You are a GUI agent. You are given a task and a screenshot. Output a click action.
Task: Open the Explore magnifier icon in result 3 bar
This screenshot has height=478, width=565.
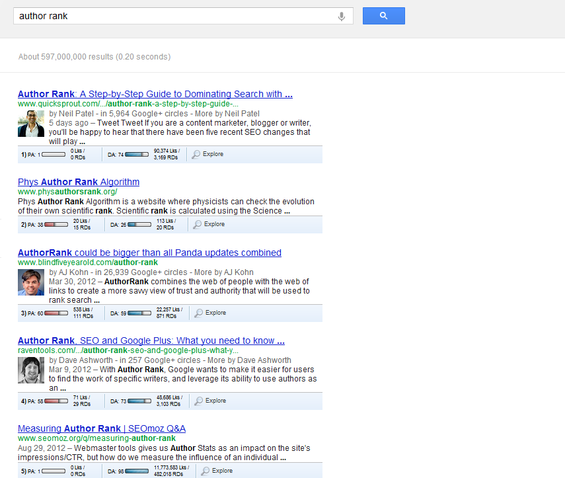[198, 313]
